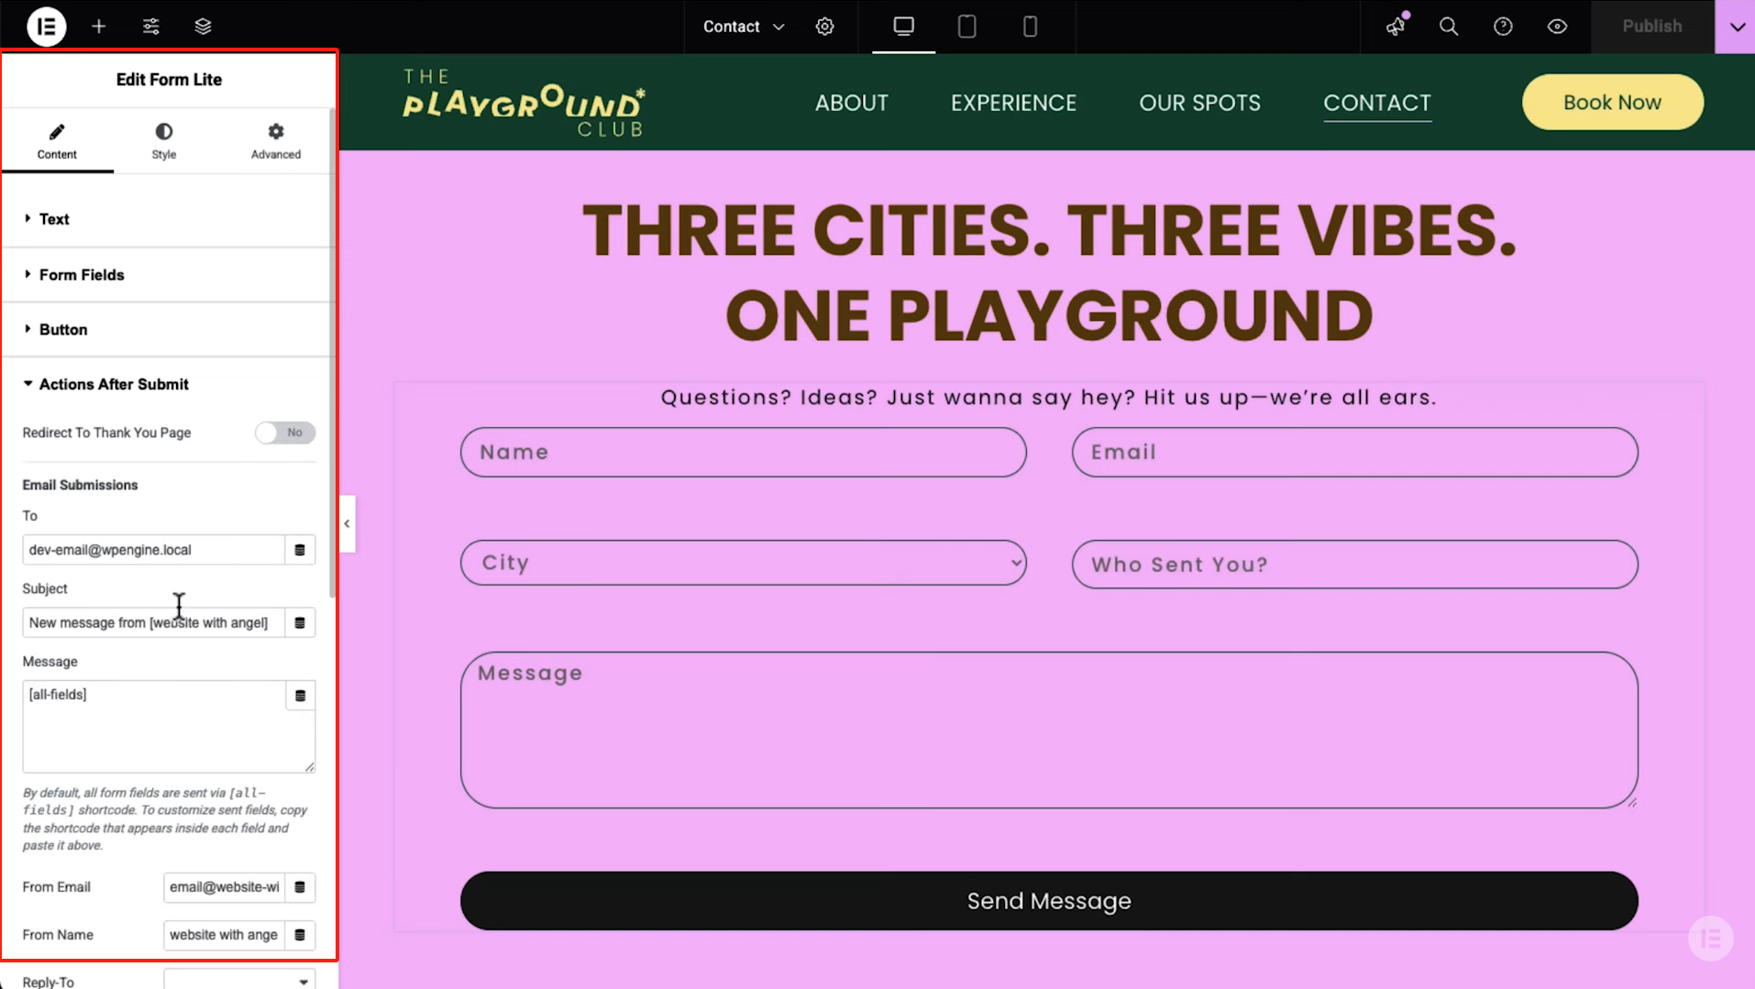Click the Subject input field
The width and height of the screenshot is (1755, 989).
(x=153, y=623)
